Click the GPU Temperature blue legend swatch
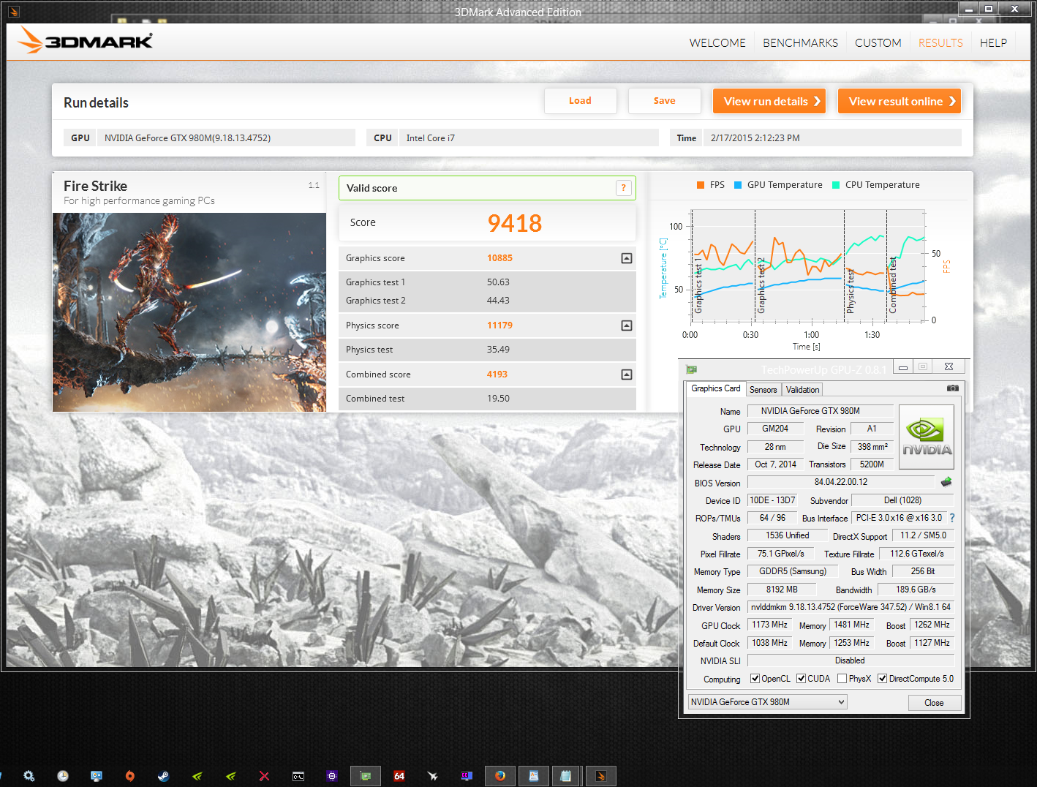Image resolution: width=1037 pixels, height=787 pixels. (738, 185)
